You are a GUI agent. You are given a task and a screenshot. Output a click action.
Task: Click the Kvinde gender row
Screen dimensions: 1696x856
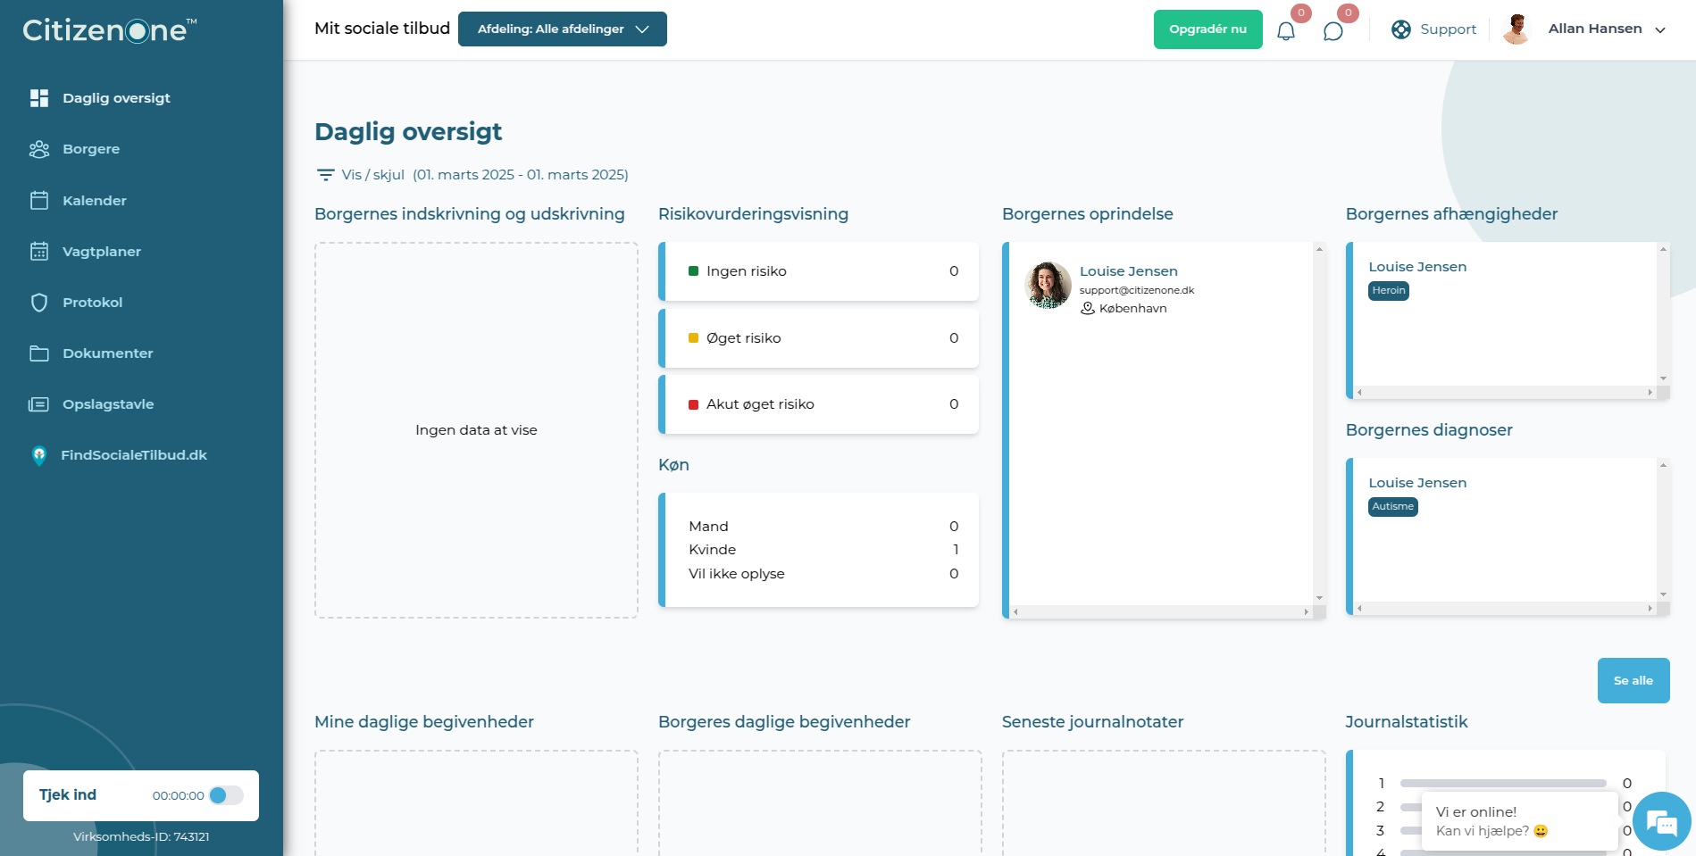click(x=823, y=550)
